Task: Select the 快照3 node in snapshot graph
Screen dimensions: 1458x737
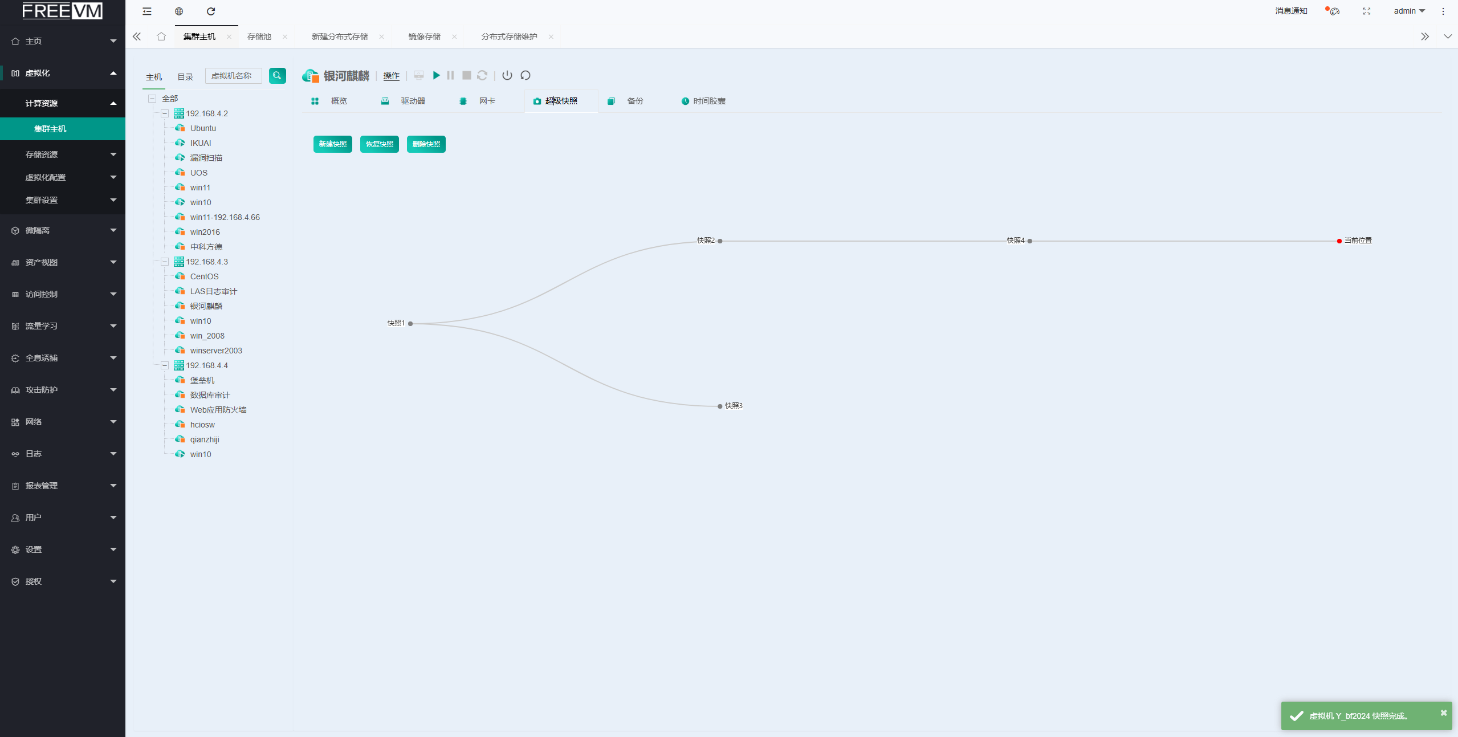Action: 720,406
